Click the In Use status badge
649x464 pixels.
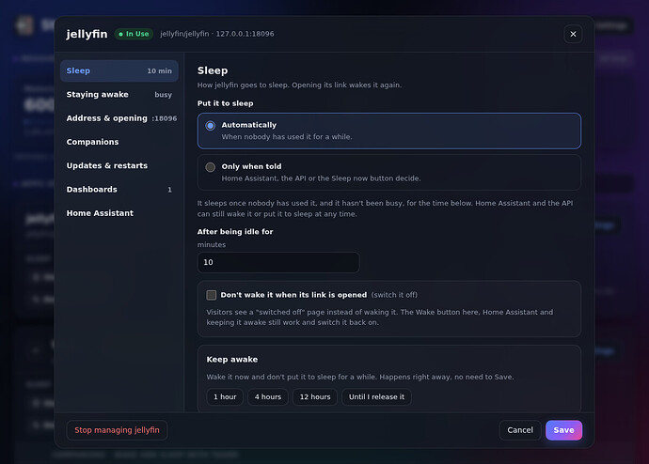coord(134,34)
